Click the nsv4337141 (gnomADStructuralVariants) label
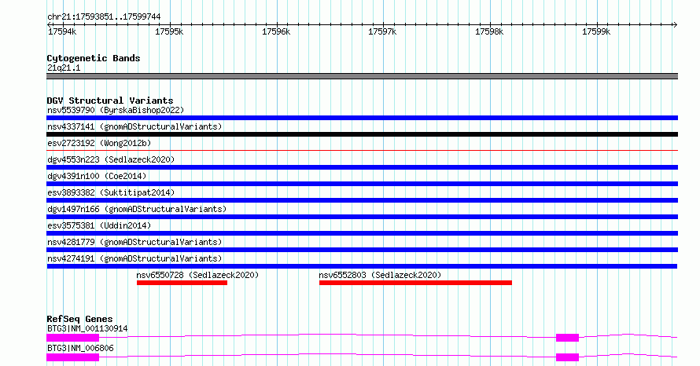This screenshot has width=700, height=366. pos(134,126)
